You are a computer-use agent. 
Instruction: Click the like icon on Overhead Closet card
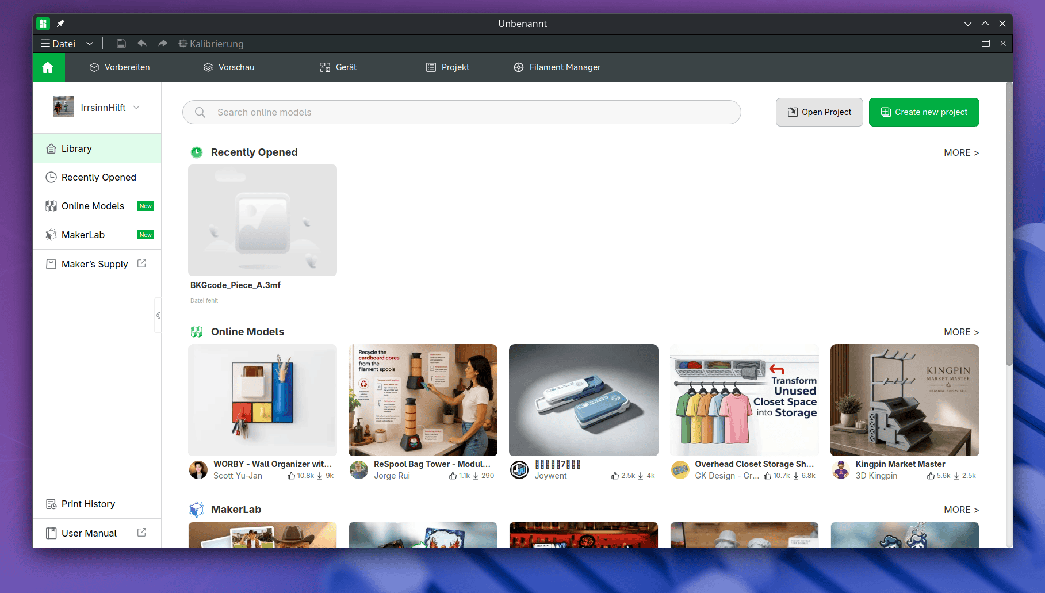(768, 476)
